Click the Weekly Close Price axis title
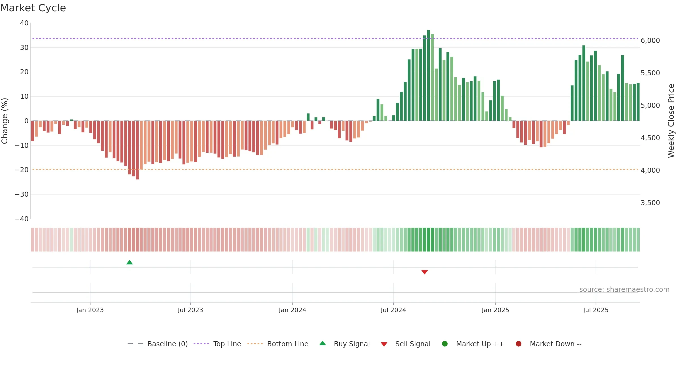 (671, 121)
